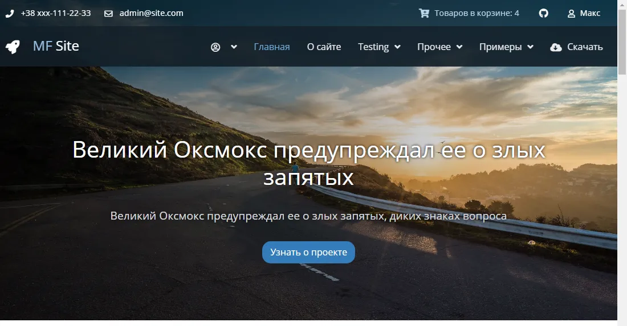627x326 pixels.
Task: Open the О сайте page
Action: [324, 47]
